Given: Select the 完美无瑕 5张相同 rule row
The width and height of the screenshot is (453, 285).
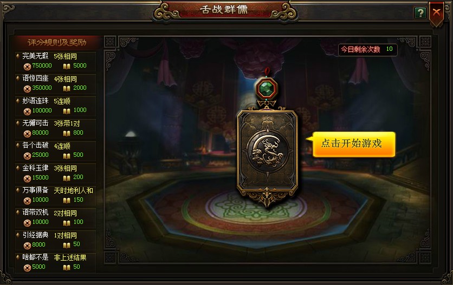Looking at the screenshot, I should tap(55, 61).
